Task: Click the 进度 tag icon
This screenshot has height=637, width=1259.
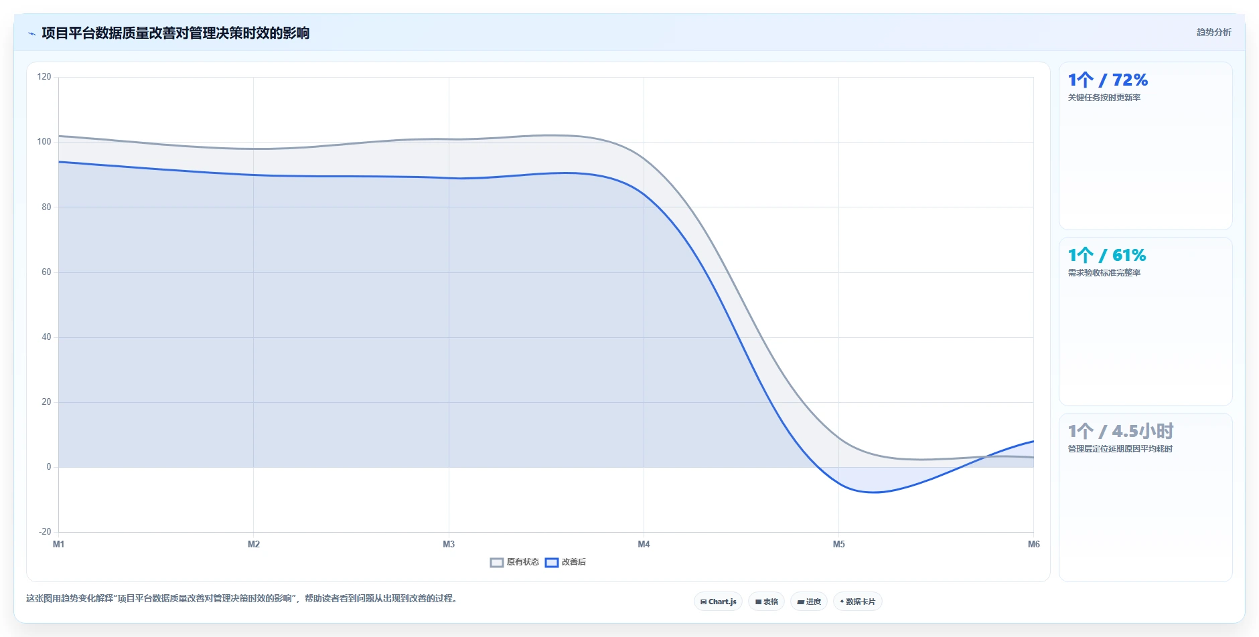Action: coord(800,602)
